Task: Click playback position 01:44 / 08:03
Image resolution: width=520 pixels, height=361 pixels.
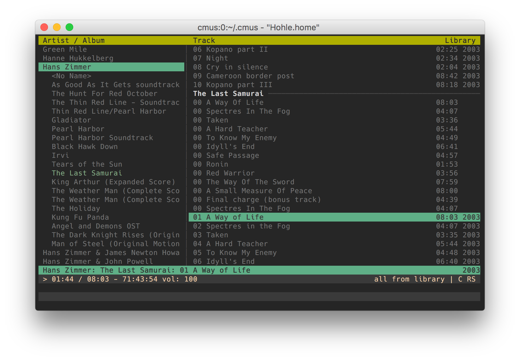Action: [x=80, y=279]
